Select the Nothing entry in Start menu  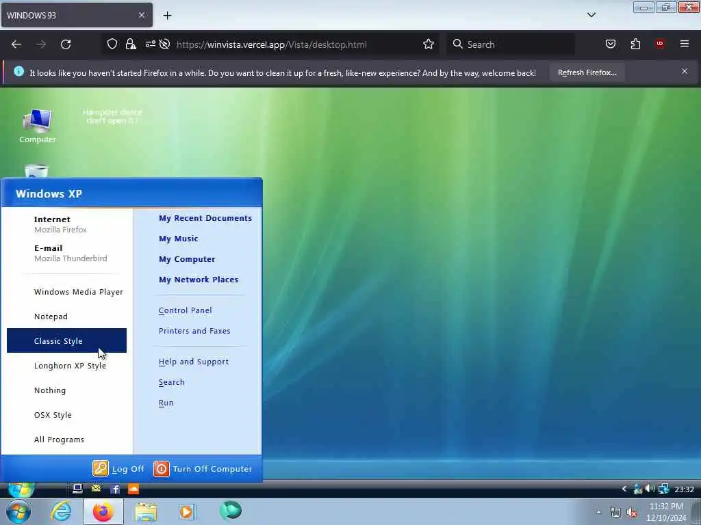click(67, 390)
